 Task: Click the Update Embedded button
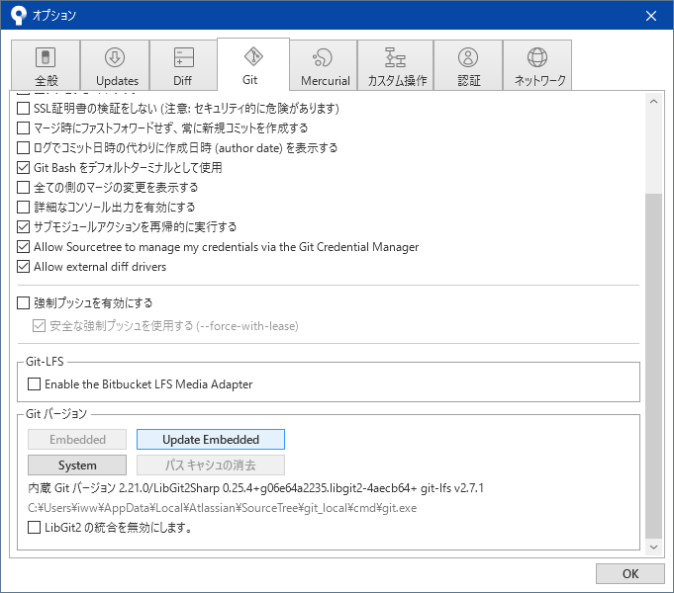click(211, 439)
